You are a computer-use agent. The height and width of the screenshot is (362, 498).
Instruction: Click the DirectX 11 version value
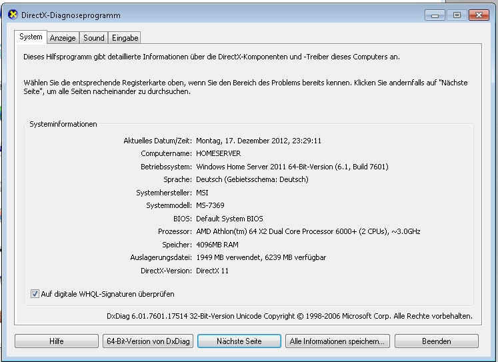pyautogui.click(x=212, y=271)
